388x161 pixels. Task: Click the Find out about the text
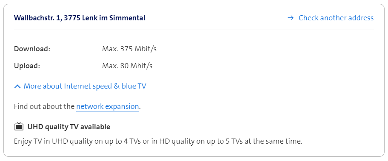[44, 106]
